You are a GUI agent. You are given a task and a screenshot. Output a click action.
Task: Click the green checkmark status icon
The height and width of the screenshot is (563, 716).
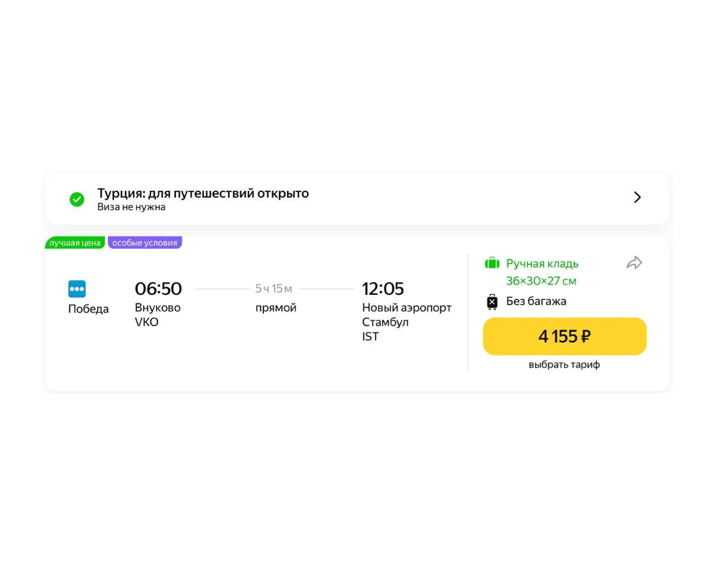click(x=77, y=199)
